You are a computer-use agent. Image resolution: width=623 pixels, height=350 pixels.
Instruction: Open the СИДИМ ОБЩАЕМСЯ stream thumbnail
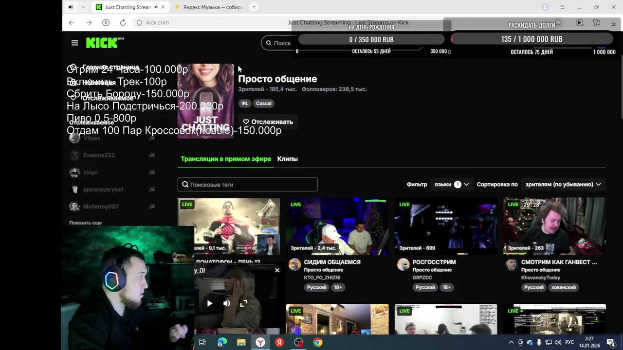tap(337, 226)
